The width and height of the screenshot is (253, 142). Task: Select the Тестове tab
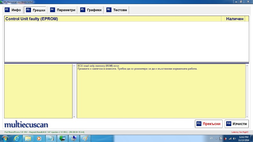117,10
